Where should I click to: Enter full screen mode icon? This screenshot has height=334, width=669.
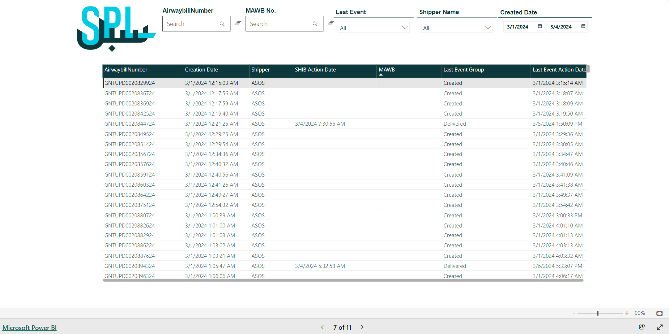pyautogui.click(x=660, y=327)
